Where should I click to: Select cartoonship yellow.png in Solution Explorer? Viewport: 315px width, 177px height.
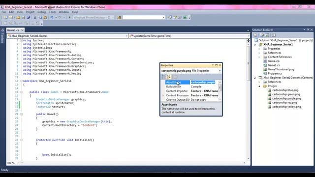pyautogui.click(x=286, y=107)
